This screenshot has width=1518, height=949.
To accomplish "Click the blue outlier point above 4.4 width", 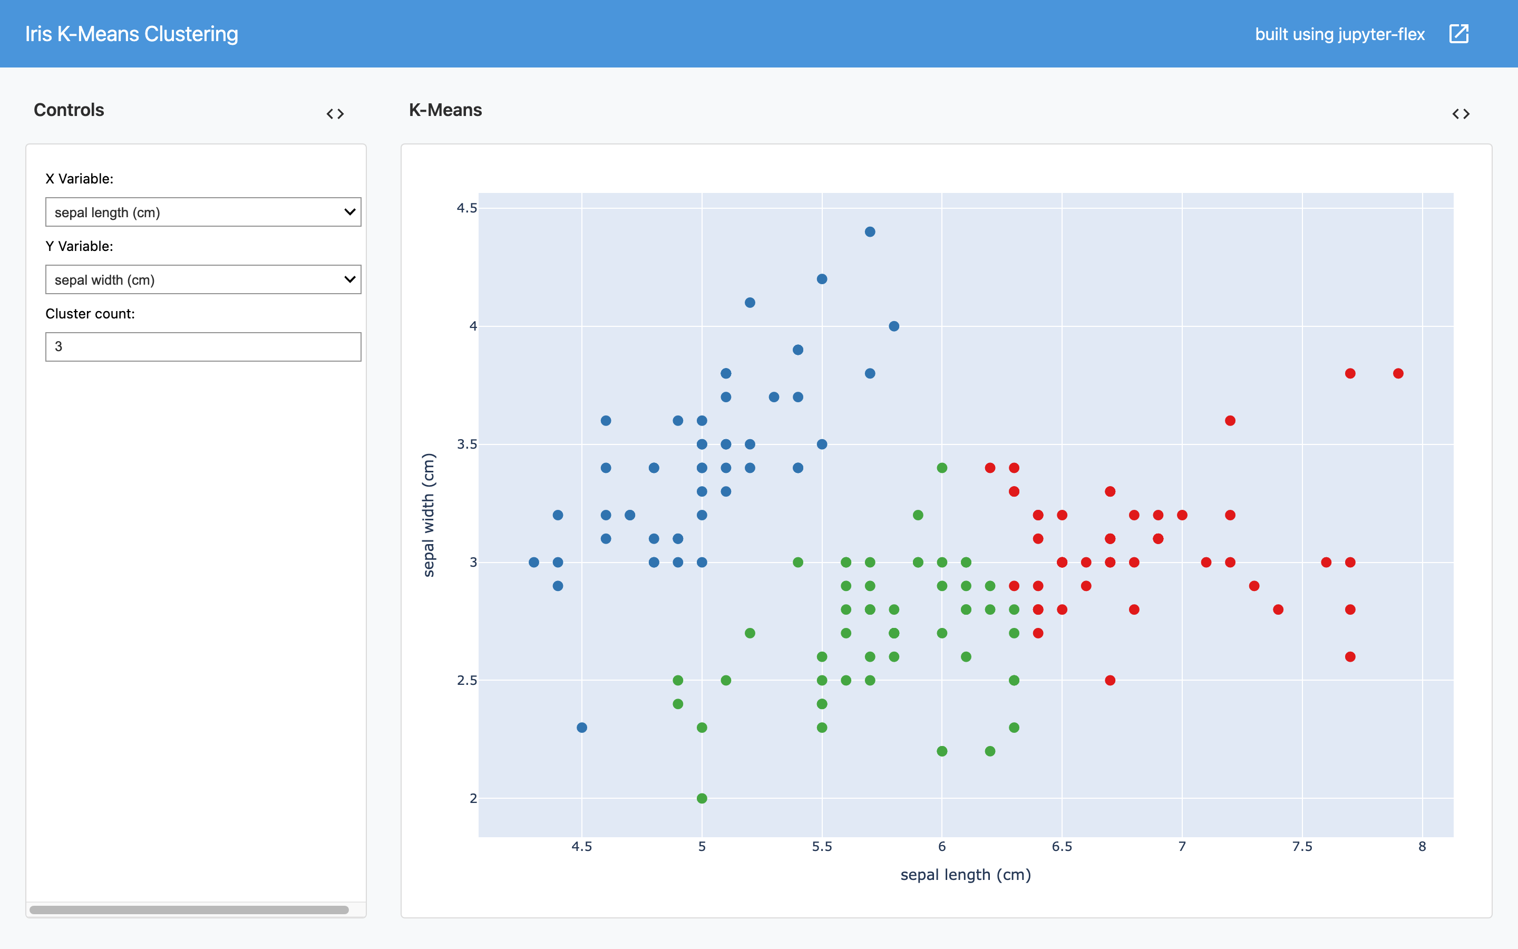I will (x=870, y=231).
